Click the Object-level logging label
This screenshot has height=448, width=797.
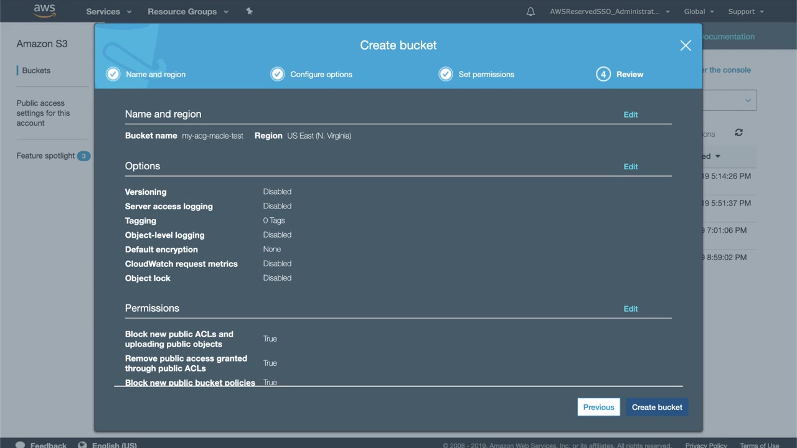tap(164, 235)
